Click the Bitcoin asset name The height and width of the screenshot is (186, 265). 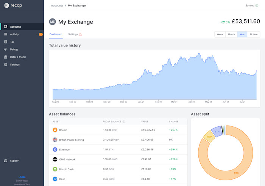tap(63, 130)
